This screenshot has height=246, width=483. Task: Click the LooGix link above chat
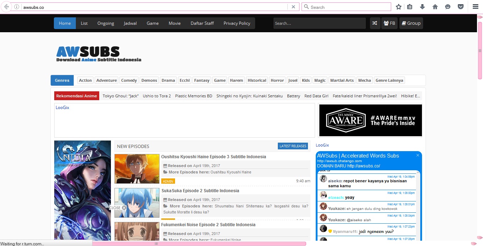pyautogui.click(x=322, y=145)
